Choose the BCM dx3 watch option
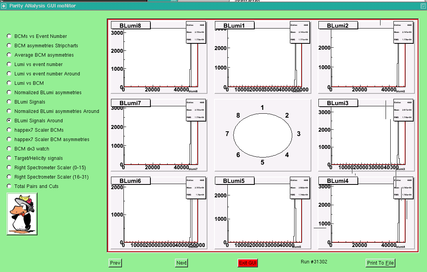The height and width of the screenshot is (272, 427). [9, 149]
